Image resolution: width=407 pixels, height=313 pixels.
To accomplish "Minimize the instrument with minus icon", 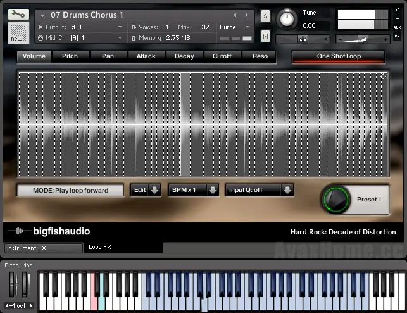I will [397, 19].
